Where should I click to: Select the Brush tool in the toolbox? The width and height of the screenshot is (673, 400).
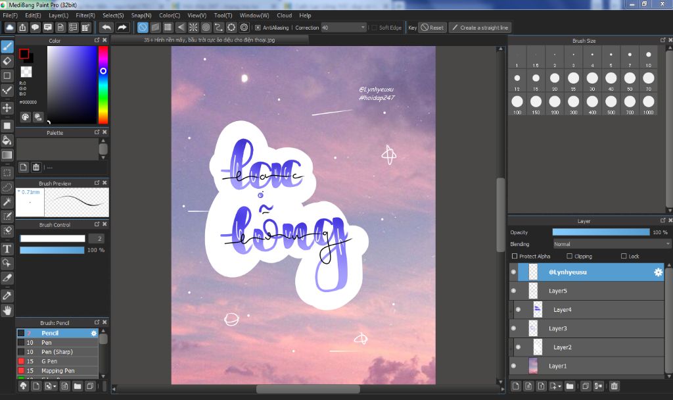7,47
